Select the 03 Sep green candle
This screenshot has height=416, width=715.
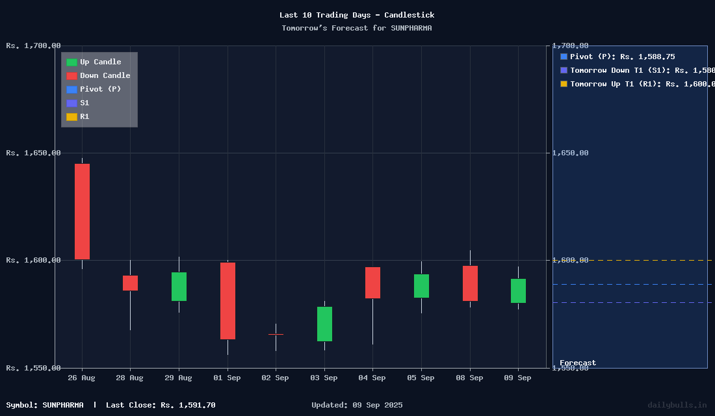pos(324,324)
